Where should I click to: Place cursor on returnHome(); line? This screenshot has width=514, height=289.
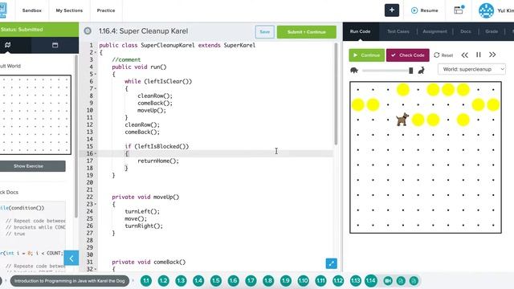(x=158, y=161)
